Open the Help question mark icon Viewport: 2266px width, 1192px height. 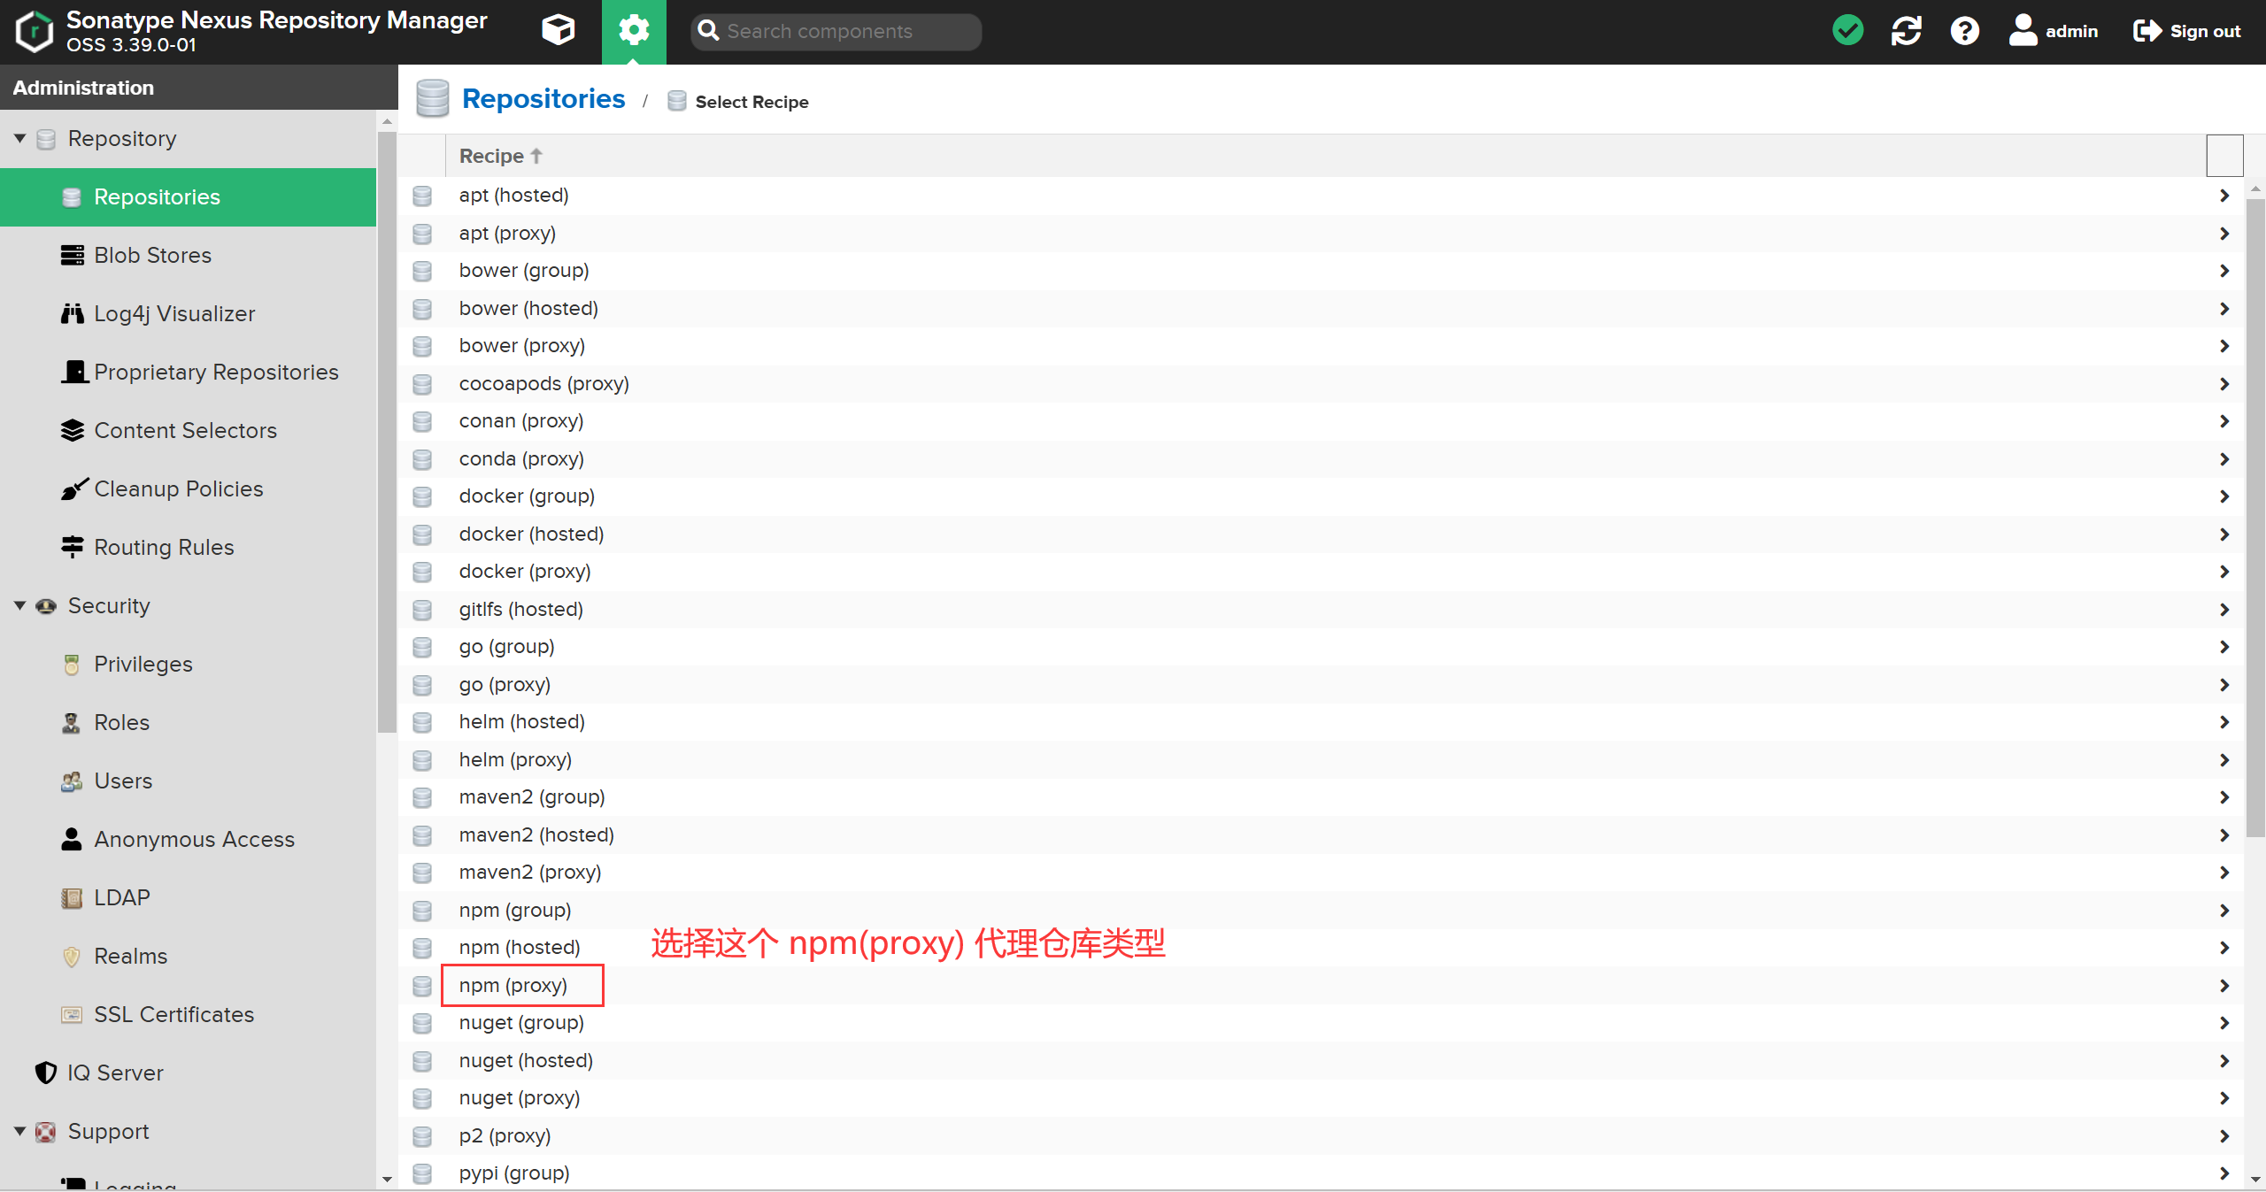pos(1964,31)
